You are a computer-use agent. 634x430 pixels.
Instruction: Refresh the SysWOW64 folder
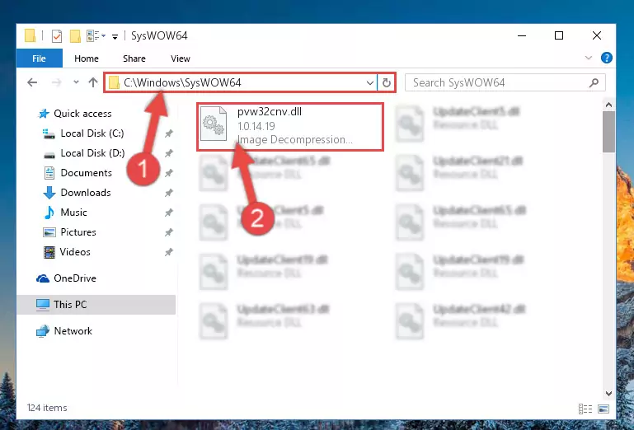tap(387, 83)
